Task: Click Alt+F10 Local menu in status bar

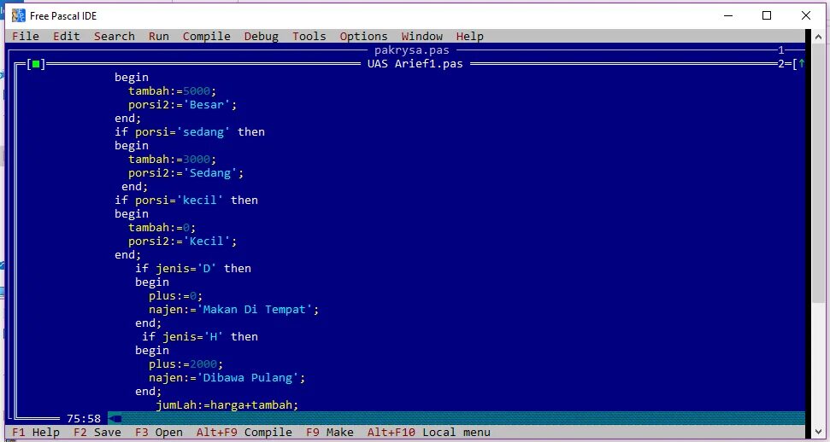Action: (x=429, y=433)
